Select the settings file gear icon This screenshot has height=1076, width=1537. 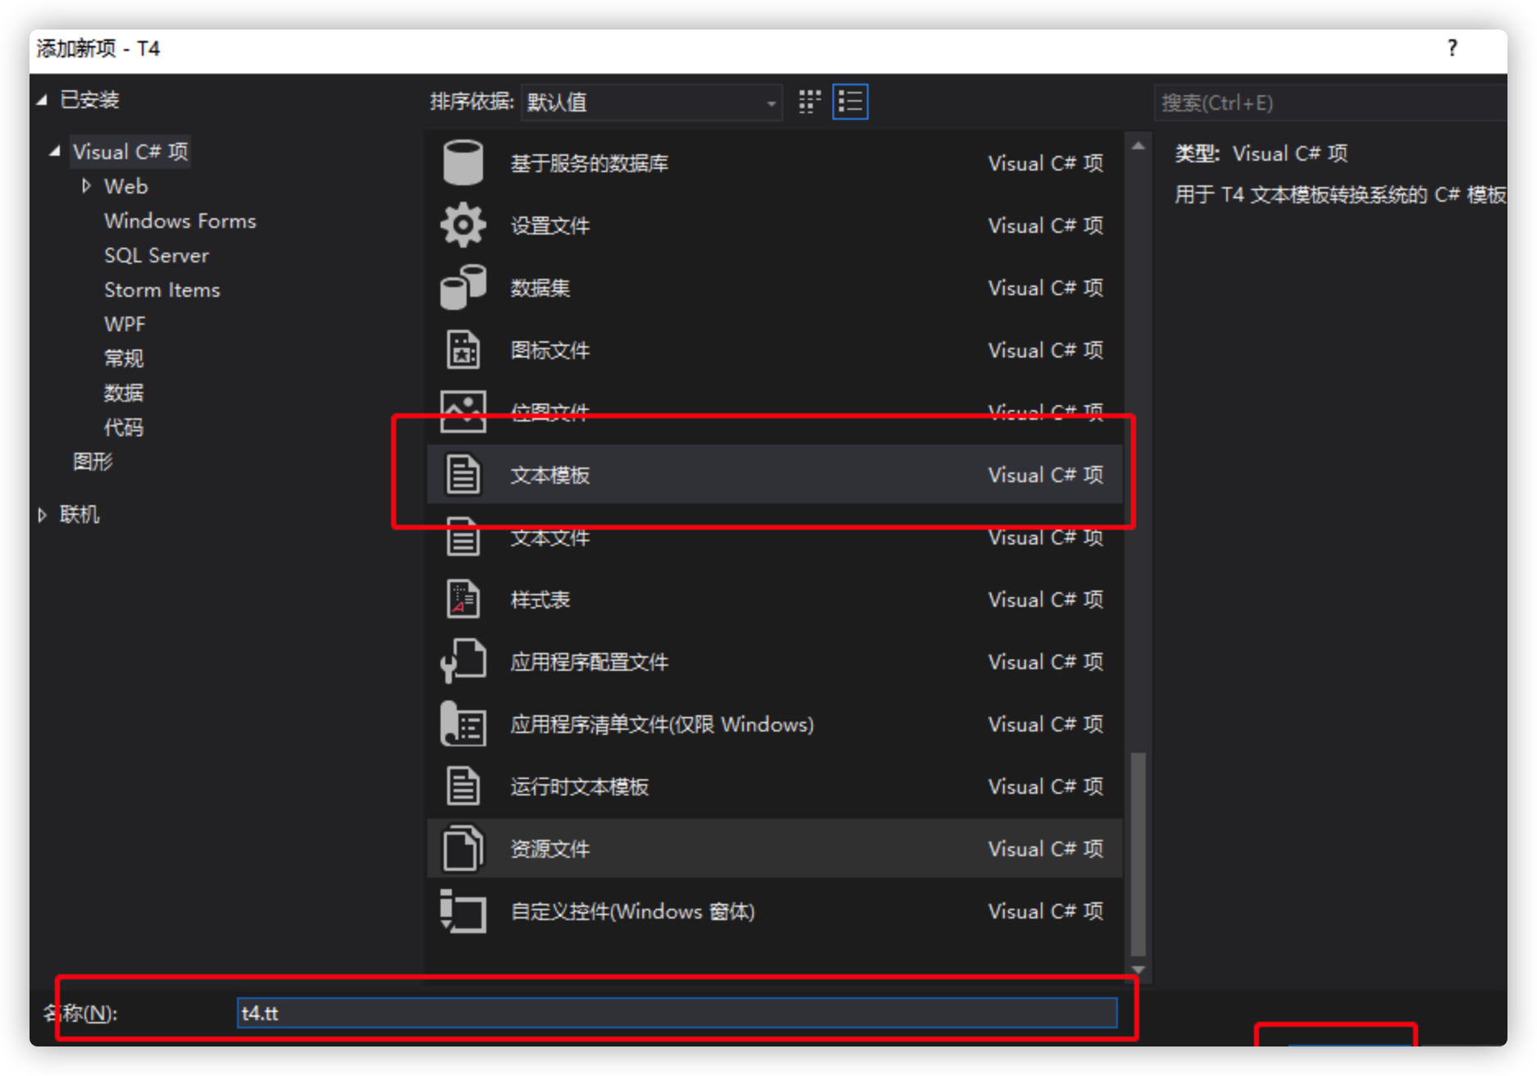coord(463,225)
